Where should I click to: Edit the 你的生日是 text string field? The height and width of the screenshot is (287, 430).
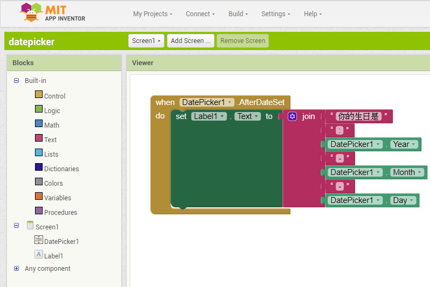(x=358, y=116)
